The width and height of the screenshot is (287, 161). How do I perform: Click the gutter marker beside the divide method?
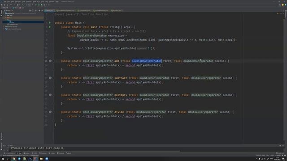[50, 112]
